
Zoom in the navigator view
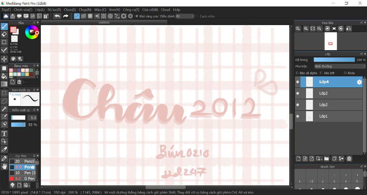(x=306, y=29)
